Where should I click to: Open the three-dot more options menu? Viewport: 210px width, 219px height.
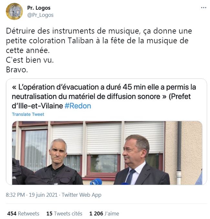[x=204, y=8]
